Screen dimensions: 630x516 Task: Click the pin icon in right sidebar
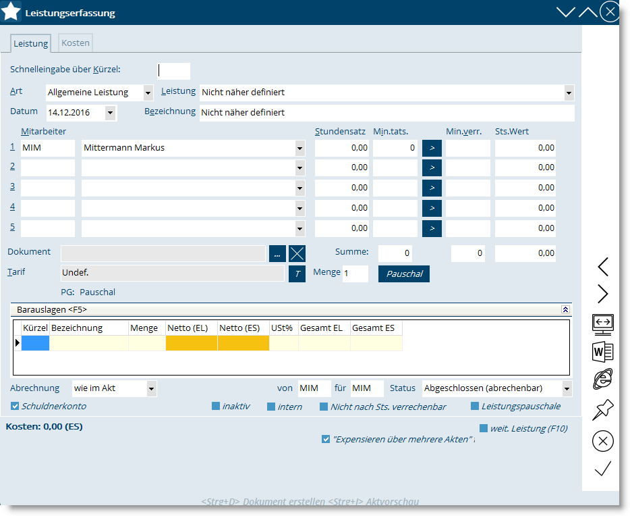click(x=602, y=410)
